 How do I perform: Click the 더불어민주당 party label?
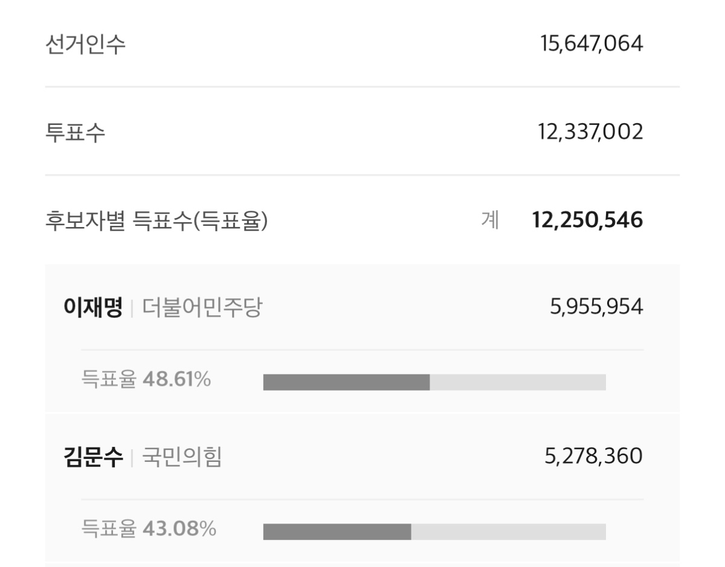coord(202,308)
